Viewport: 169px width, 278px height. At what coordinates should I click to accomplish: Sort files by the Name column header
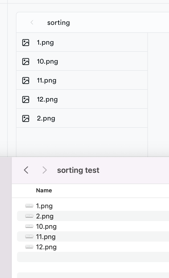click(44, 190)
